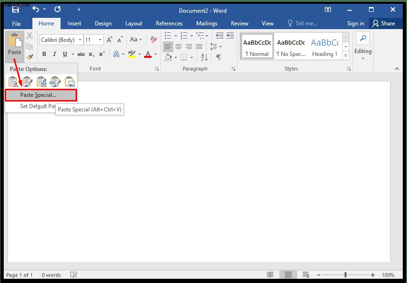Image resolution: width=407 pixels, height=283 pixels.
Task: Open the font color dropdown arrow
Action: (156, 55)
